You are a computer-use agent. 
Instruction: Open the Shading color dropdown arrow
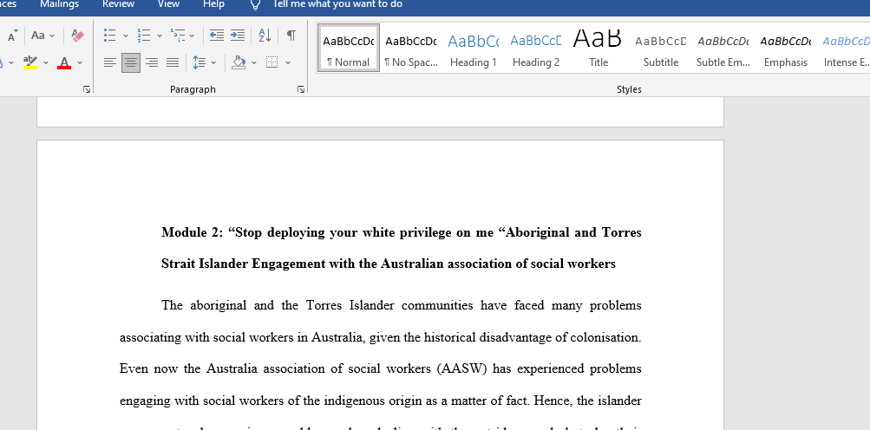tap(254, 62)
